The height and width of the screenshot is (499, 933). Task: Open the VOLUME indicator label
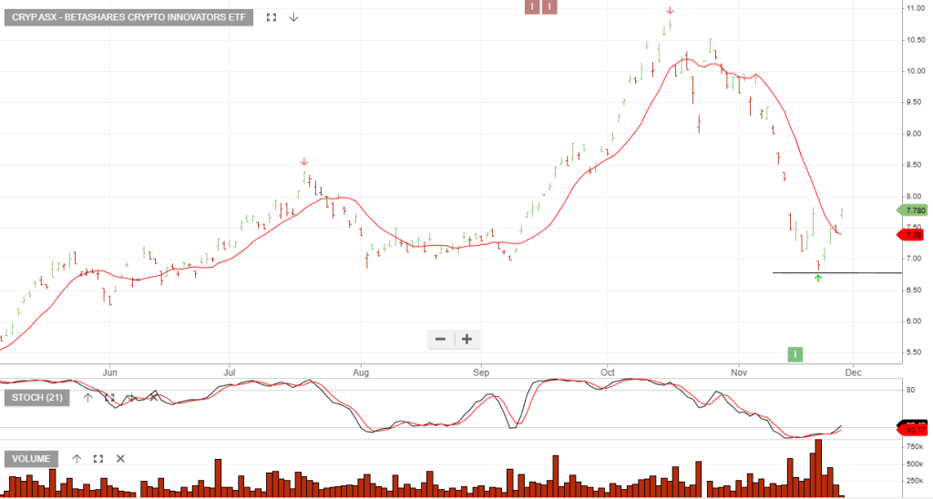tap(32, 459)
